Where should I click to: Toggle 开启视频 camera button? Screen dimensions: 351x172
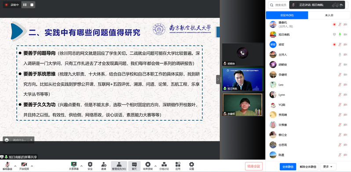tap(24, 166)
